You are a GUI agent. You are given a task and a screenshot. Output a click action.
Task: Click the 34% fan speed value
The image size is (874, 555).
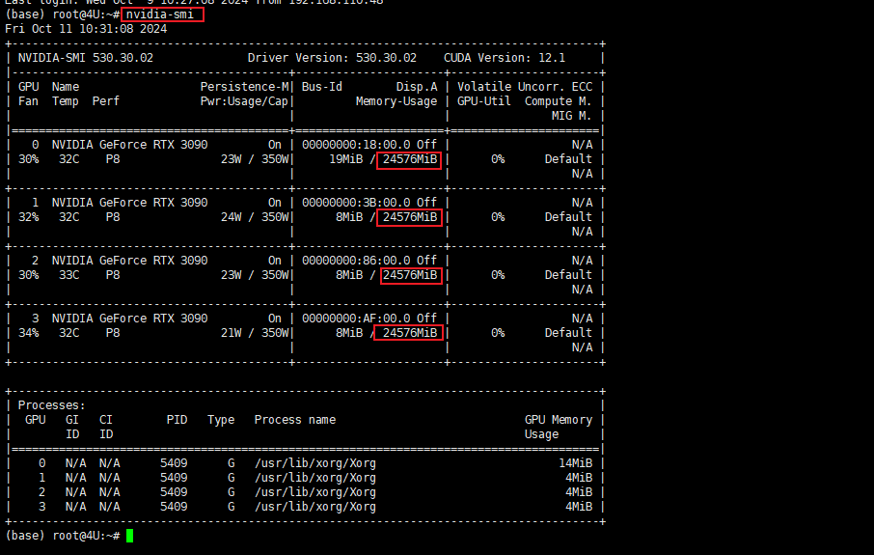(x=28, y=333)
